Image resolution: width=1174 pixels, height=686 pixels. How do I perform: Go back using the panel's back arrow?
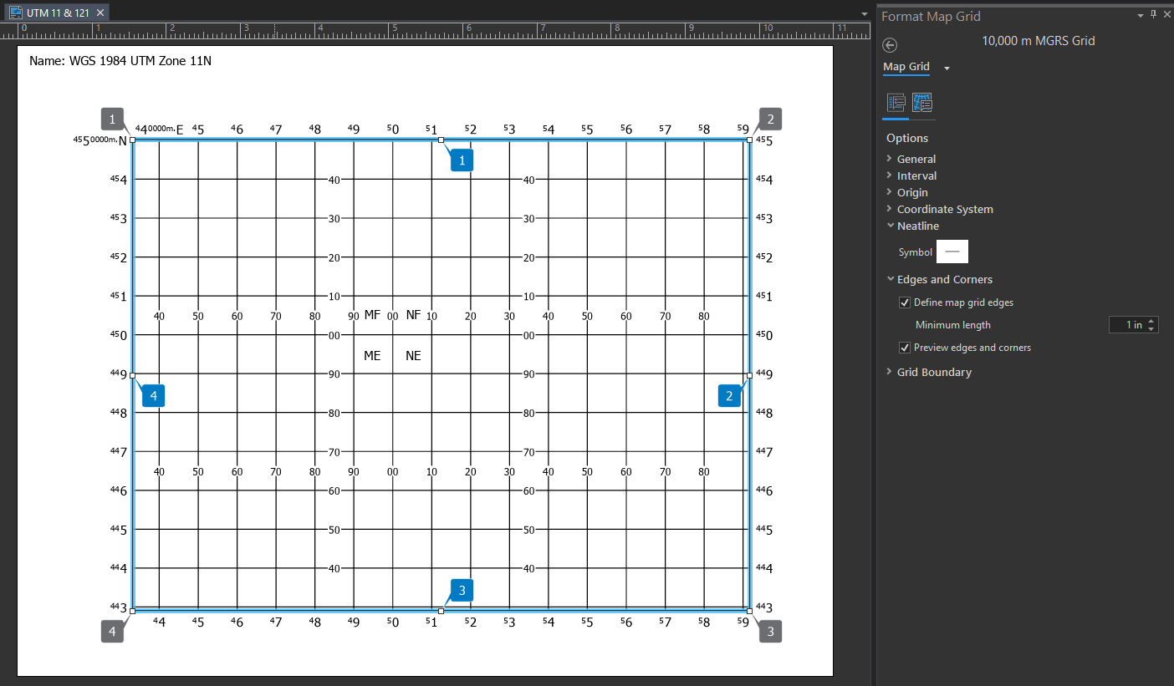[x=890, y=45]
